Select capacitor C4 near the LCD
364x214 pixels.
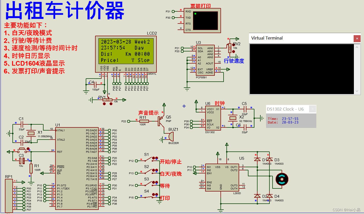pyautogui.click(x=95, y=84)
